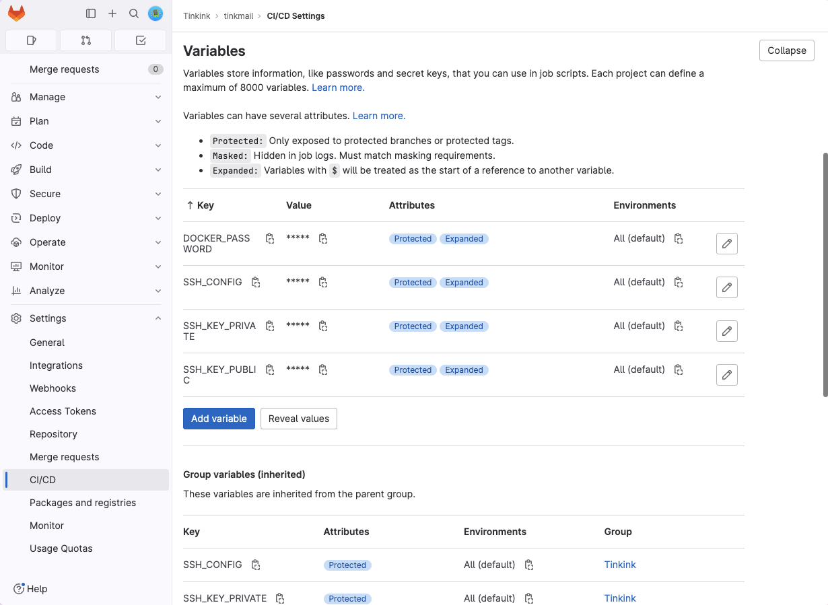
Task: Open Repository settings page
Action: point(86,434)
